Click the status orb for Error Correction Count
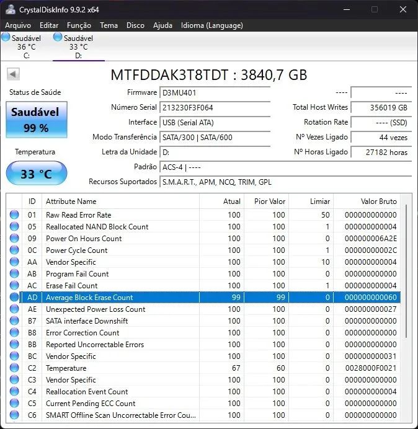Screen dimensions: 418x429 tap(14, 332)
